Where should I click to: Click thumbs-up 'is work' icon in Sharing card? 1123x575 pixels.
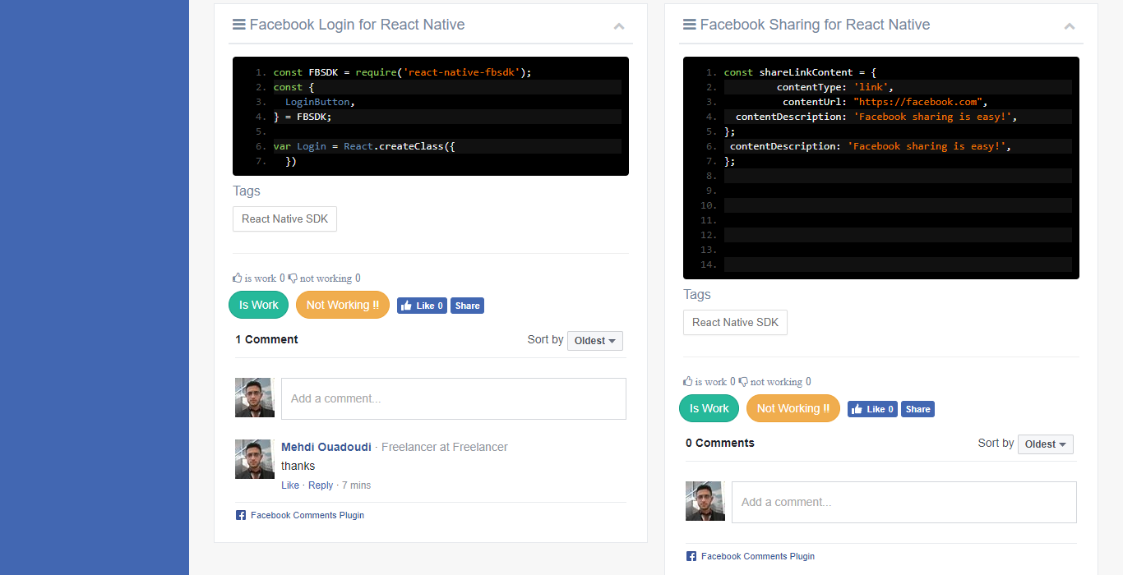pyautogui.click(x=688, y=381)
